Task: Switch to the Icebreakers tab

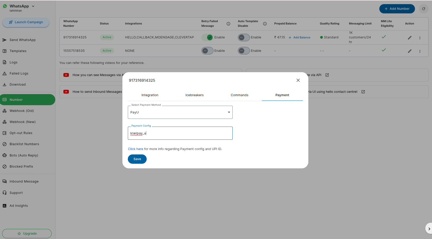Action: click(x=194, y=95)
